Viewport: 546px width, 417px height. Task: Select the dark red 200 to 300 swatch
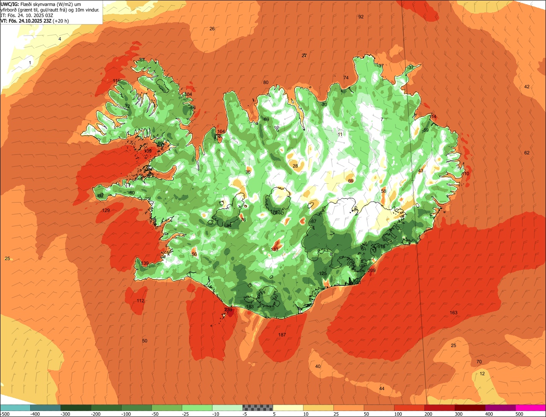tap(439, 408)
